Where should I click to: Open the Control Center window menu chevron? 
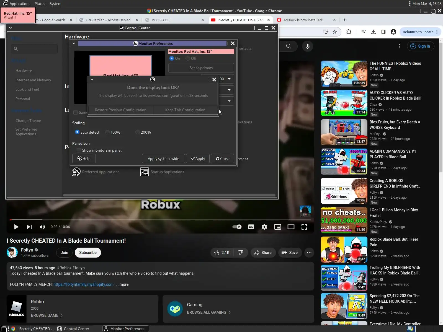click(x=10, y=28)
